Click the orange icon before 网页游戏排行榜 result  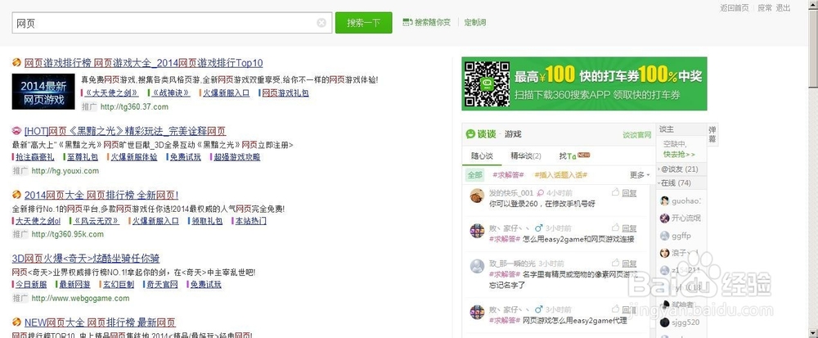point(16,62)
